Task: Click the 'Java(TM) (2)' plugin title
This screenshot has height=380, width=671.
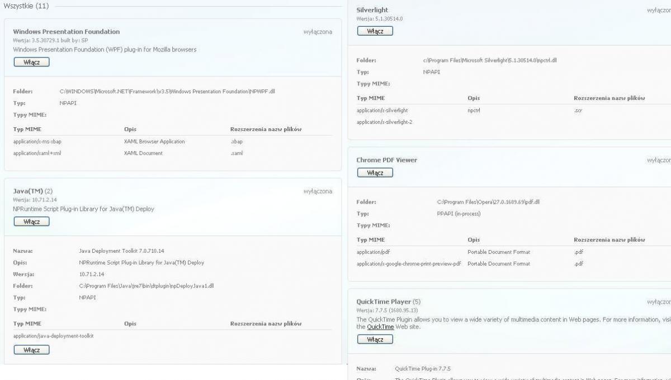Action: (32, 191)
